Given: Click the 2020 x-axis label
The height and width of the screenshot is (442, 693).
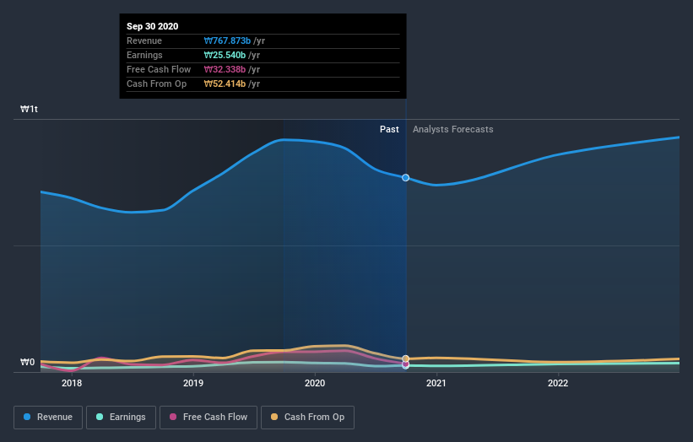Looking at the screenshot, I should (x=315, y=383).
